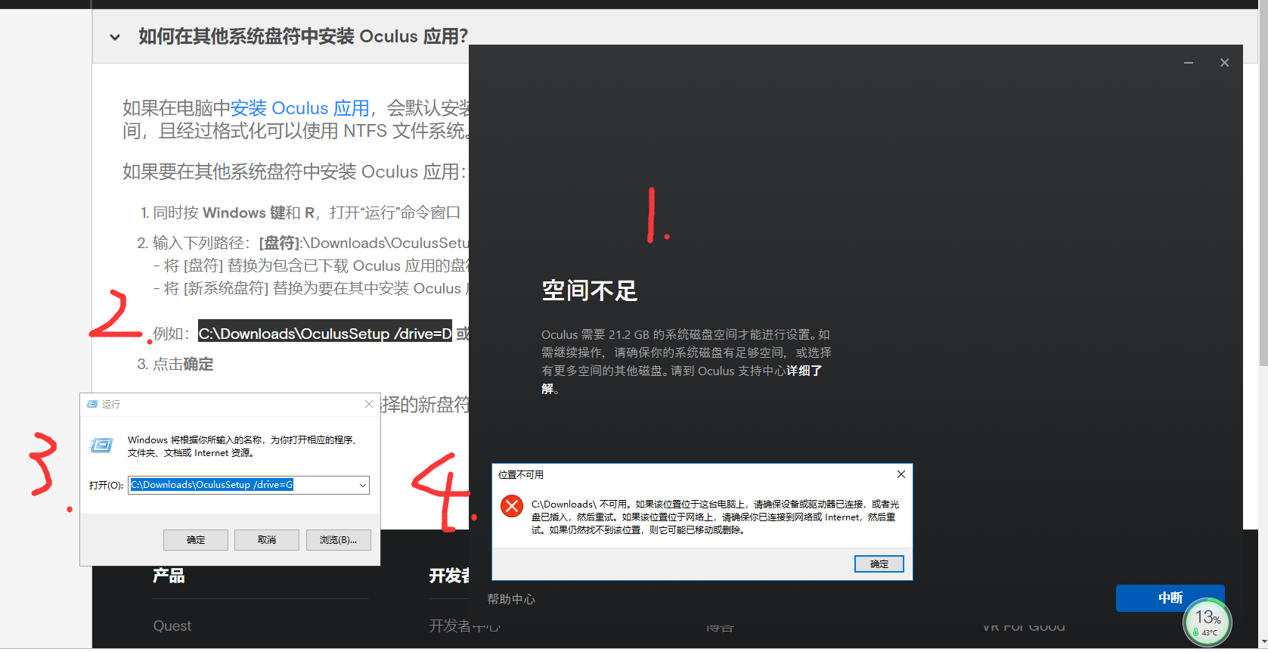
Task: Close the 运行 dialog
Action: [x=369, y=404]
